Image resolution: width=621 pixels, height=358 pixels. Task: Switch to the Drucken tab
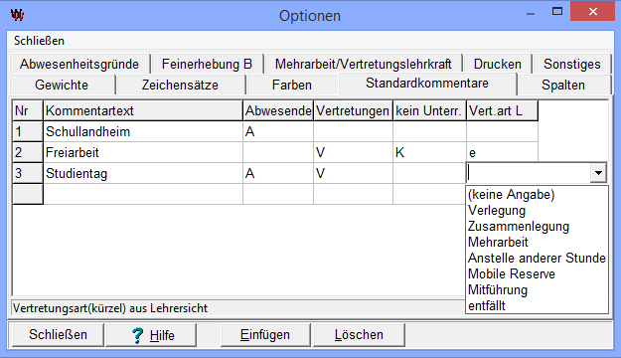click(x=498, y=64)
